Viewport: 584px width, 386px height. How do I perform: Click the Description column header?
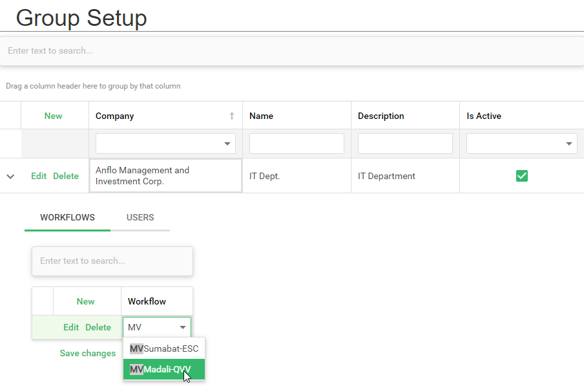pyautogui.click(x=381, y=116)
